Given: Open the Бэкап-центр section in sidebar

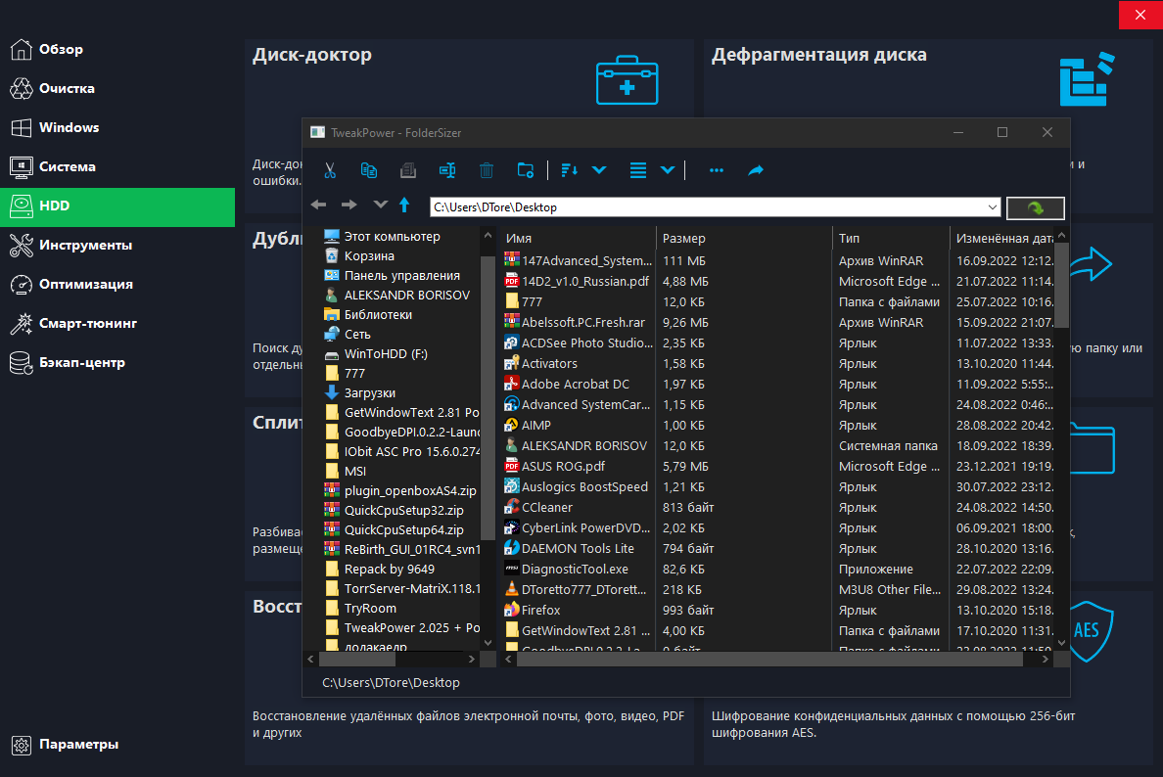Looking at the screenshot, I should (117, 363).
